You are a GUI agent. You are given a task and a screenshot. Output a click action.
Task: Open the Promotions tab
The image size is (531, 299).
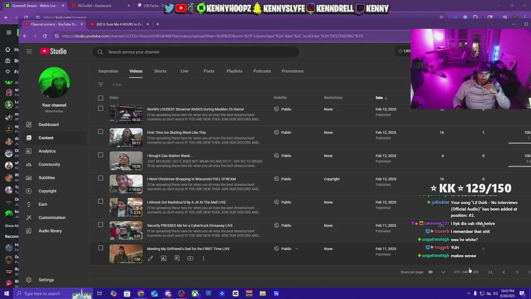pos(292,71)
